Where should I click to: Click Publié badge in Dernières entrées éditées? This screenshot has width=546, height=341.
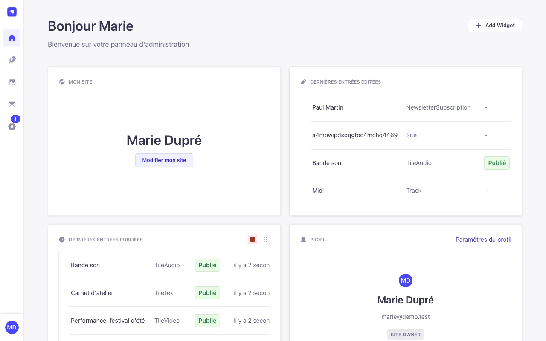[497, 163]
